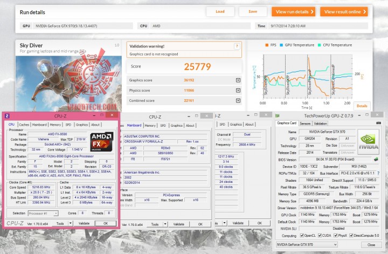388x254 pixels.
Task: Click the Memory Size 4096 MB value
Action: tap(311, 201)
